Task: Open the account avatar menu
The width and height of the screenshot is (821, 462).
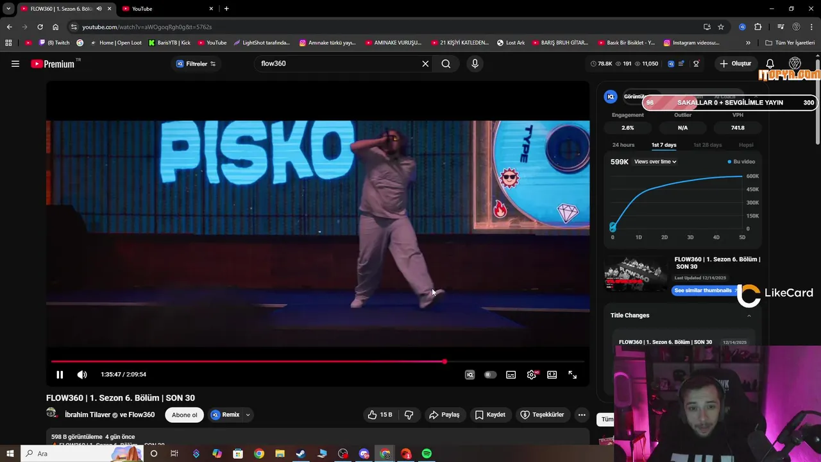Action: click(x=795, y=64)
